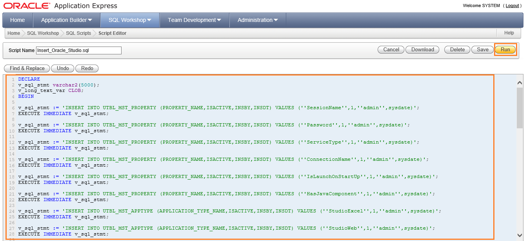Click the Oracle Application Express logo
Image resolution: width=527 pixels, height=241 pixels.
pyautogui.click(x=60, y=6)
